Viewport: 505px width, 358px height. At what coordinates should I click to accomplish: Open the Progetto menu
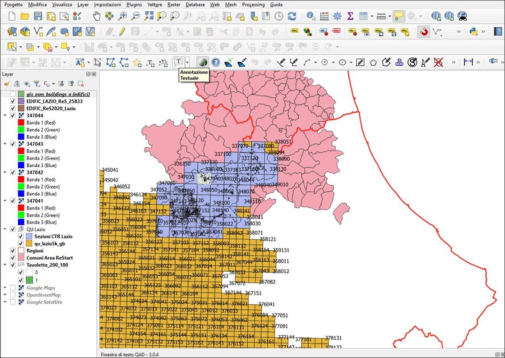coord(13,5)
